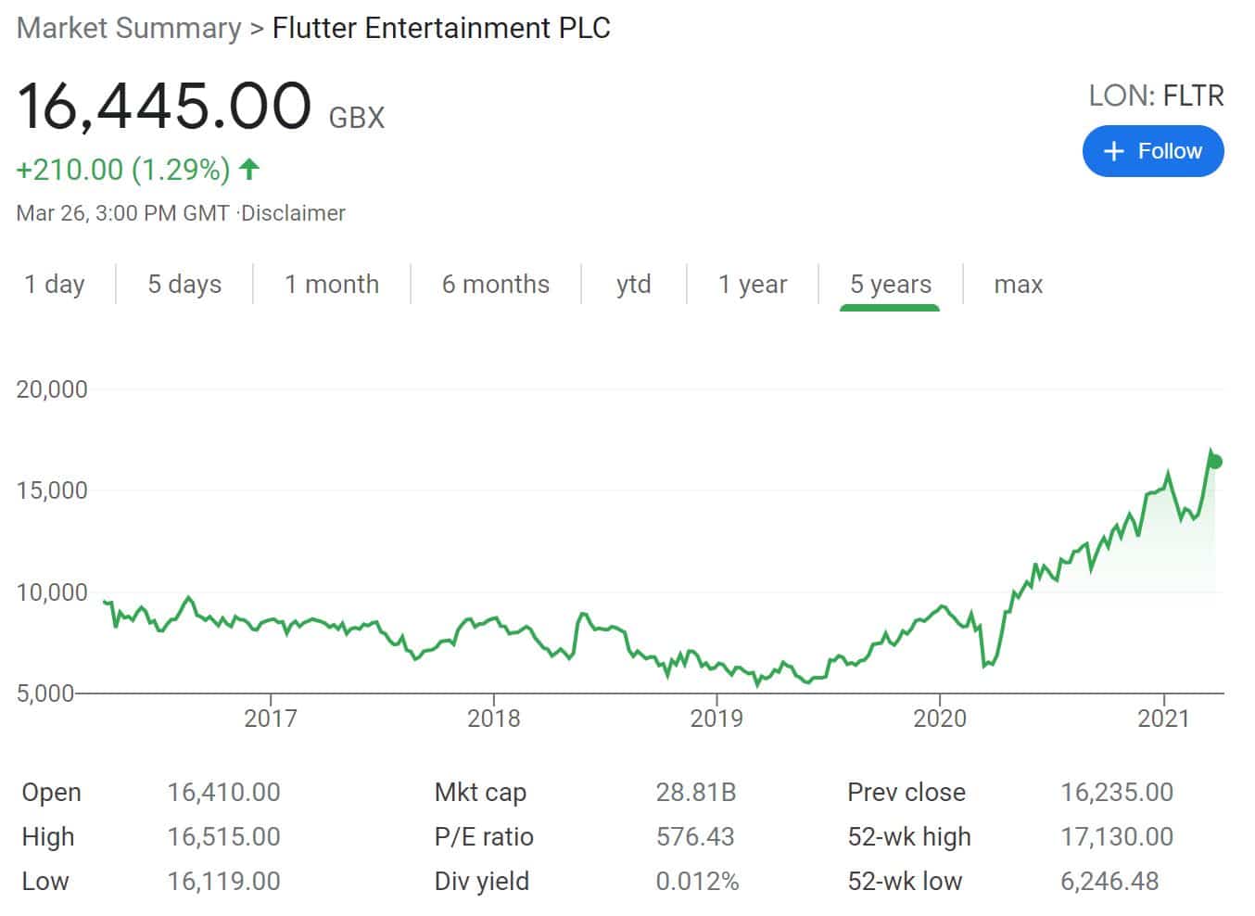Click the P/E ratio value 576.43
The height and width of the screenshot is (916, 1255).
696,836
